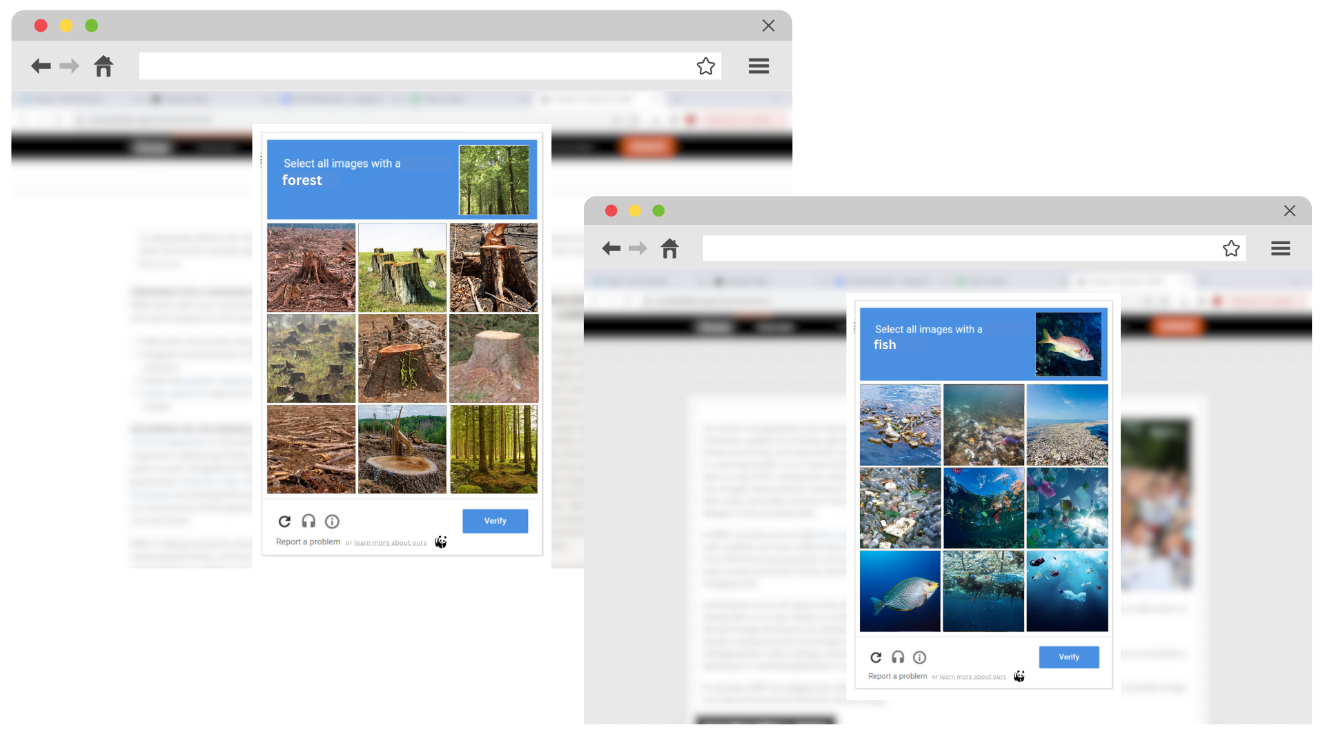Click the audio headphones icon in fish captcha
The height and width of the screenshot is (745, 1325).
[x=898, y=657]
